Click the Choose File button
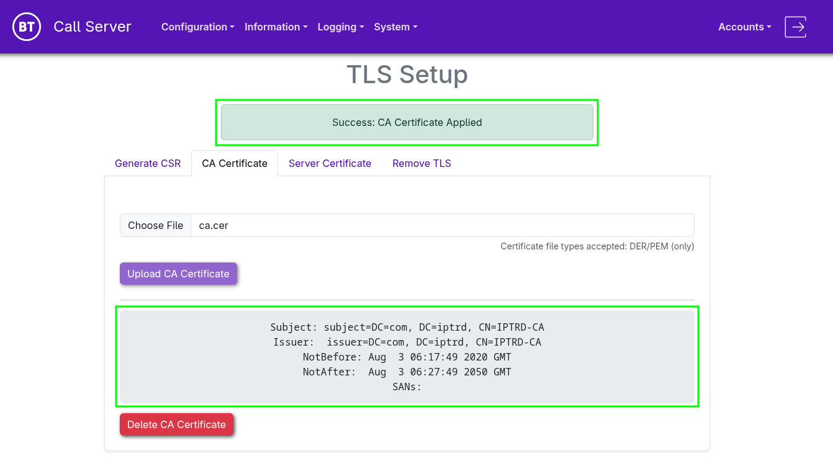833x461 pixels. [155, 225]
